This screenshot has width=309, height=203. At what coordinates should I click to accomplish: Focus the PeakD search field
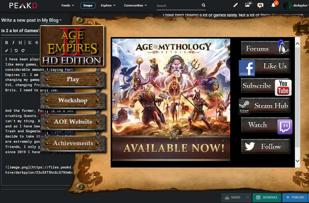tap(178, 6)
